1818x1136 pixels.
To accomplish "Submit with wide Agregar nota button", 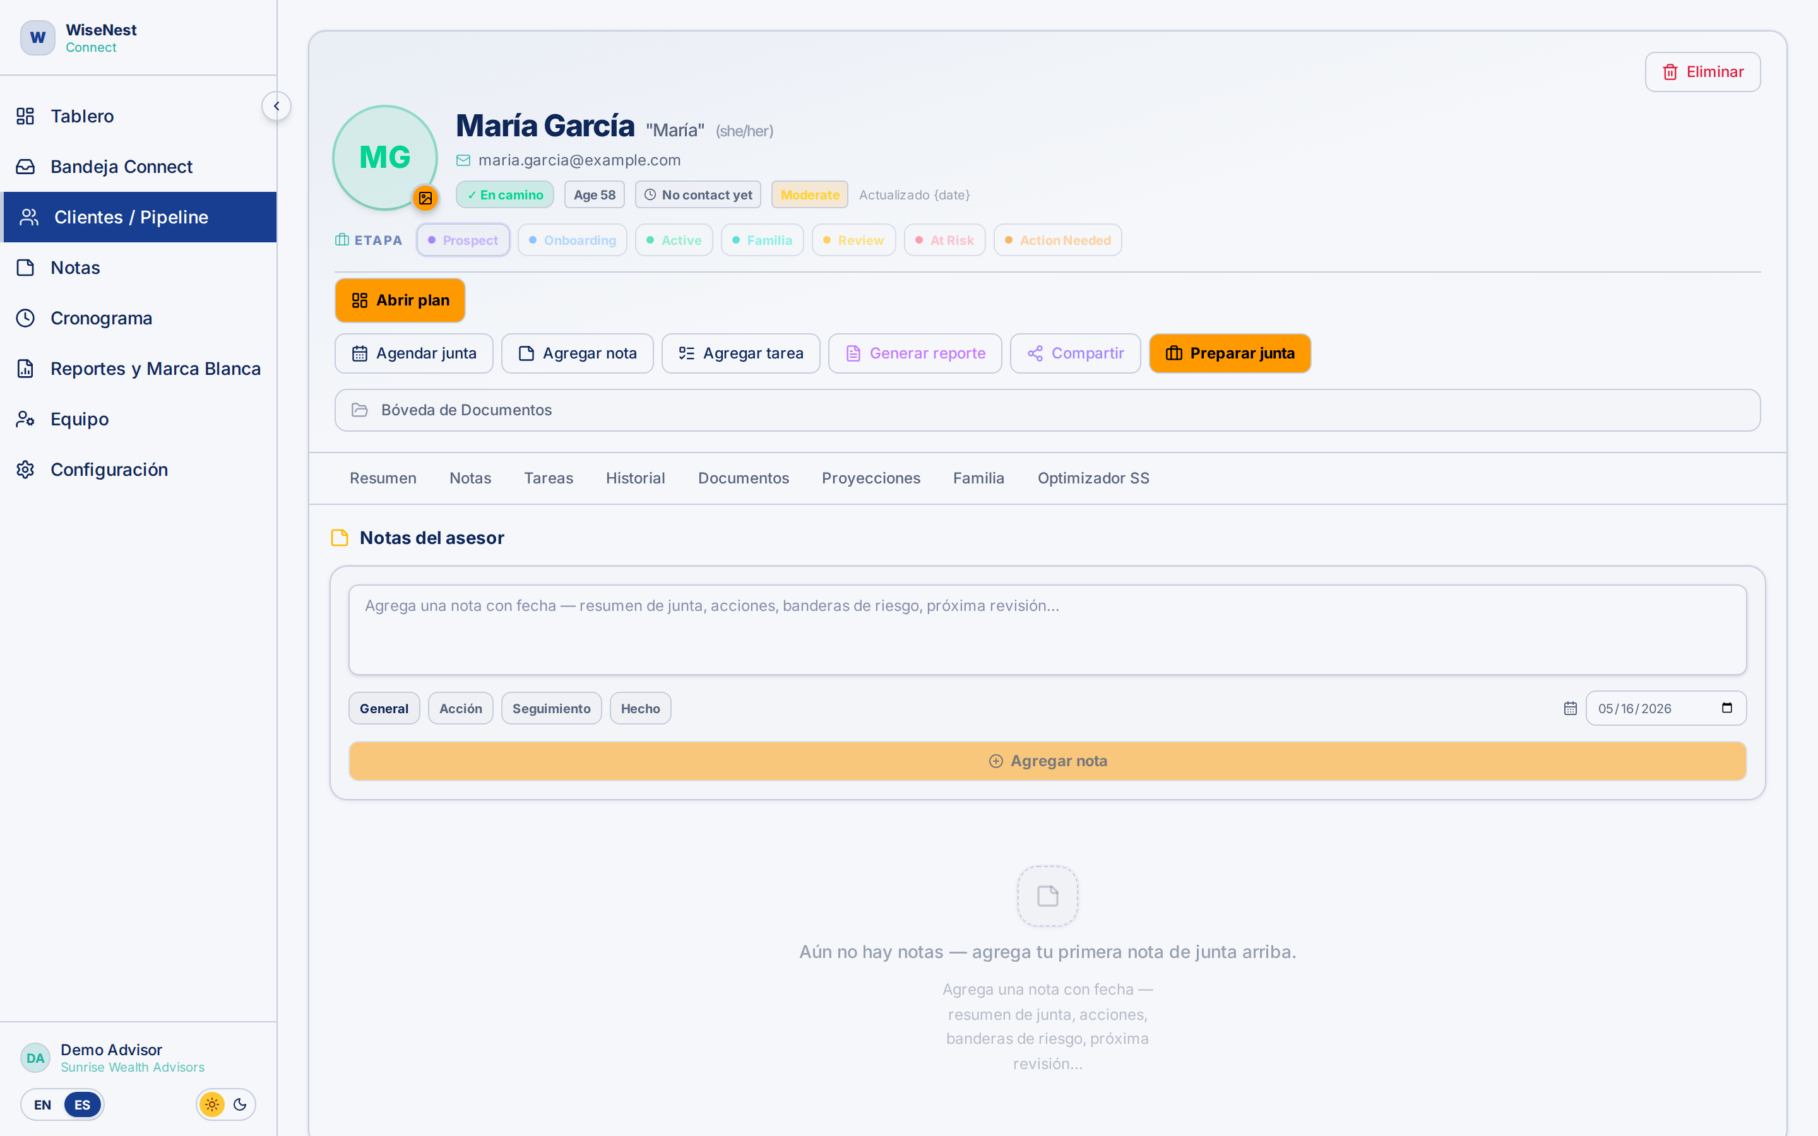I will pyautogui.click(x=1047, y=761).
